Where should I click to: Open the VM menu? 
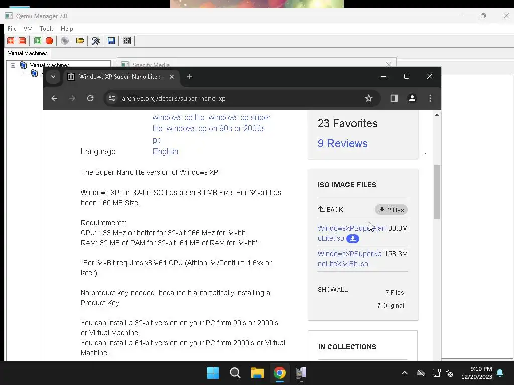point(28,29)
